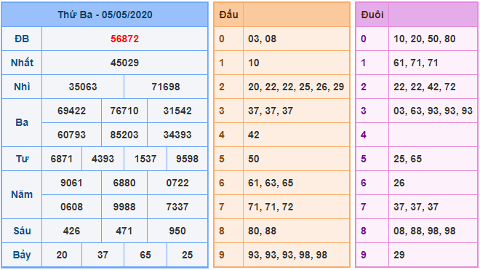Click the number 60793

pyautogui.click(x=71, y=135)
